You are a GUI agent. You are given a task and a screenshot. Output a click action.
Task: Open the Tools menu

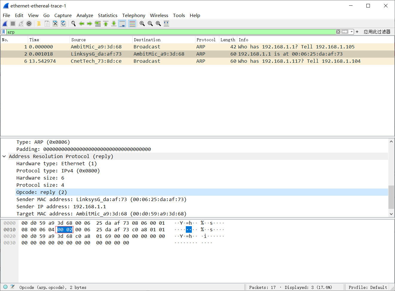[x=179, y=15]
